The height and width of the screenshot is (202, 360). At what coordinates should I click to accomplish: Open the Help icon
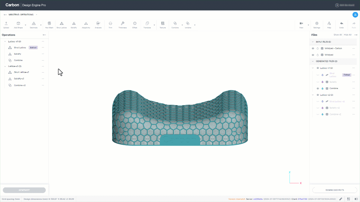point(329,25)
